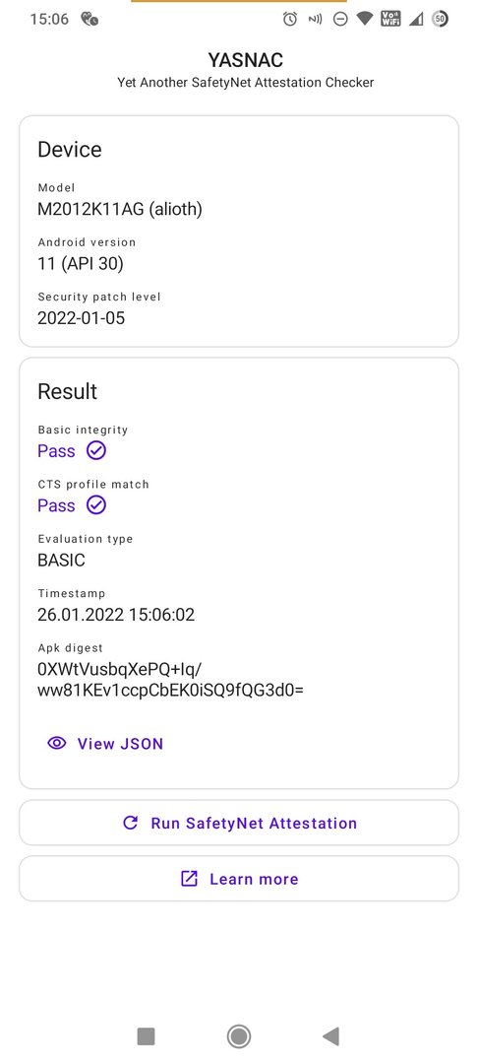Tap the alarm clock status icon
Viewport: 478px width, 1064px height.
click(290, 19)
